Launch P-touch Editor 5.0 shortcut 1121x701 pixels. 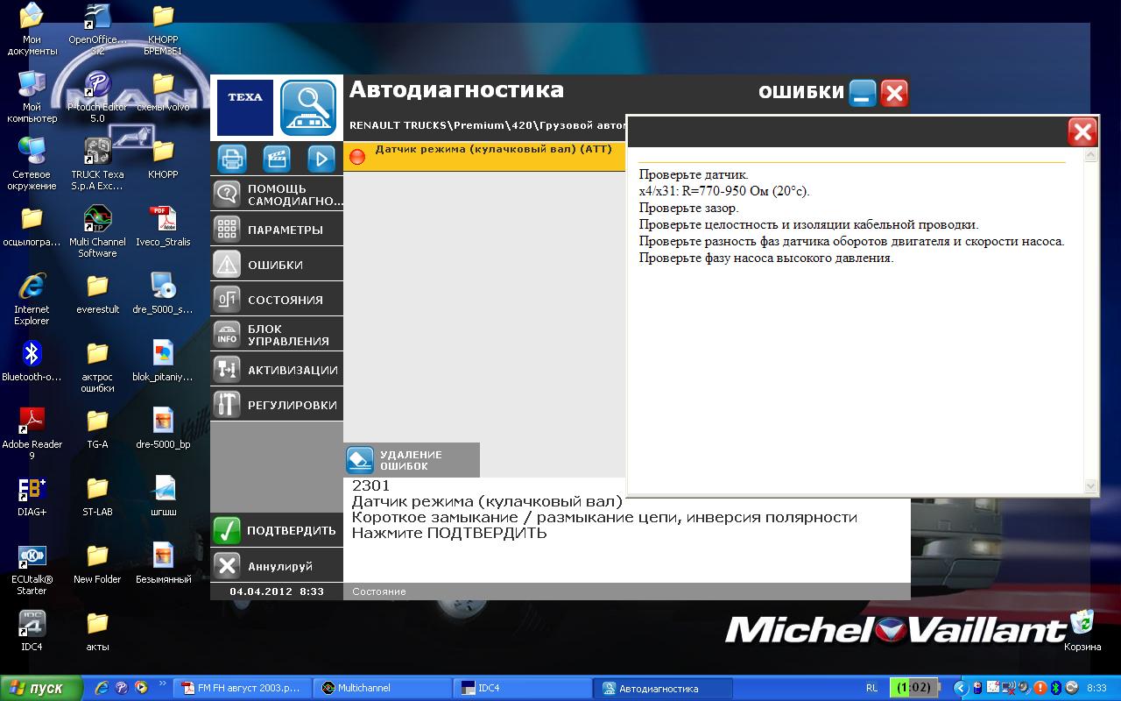pos(97,97)
